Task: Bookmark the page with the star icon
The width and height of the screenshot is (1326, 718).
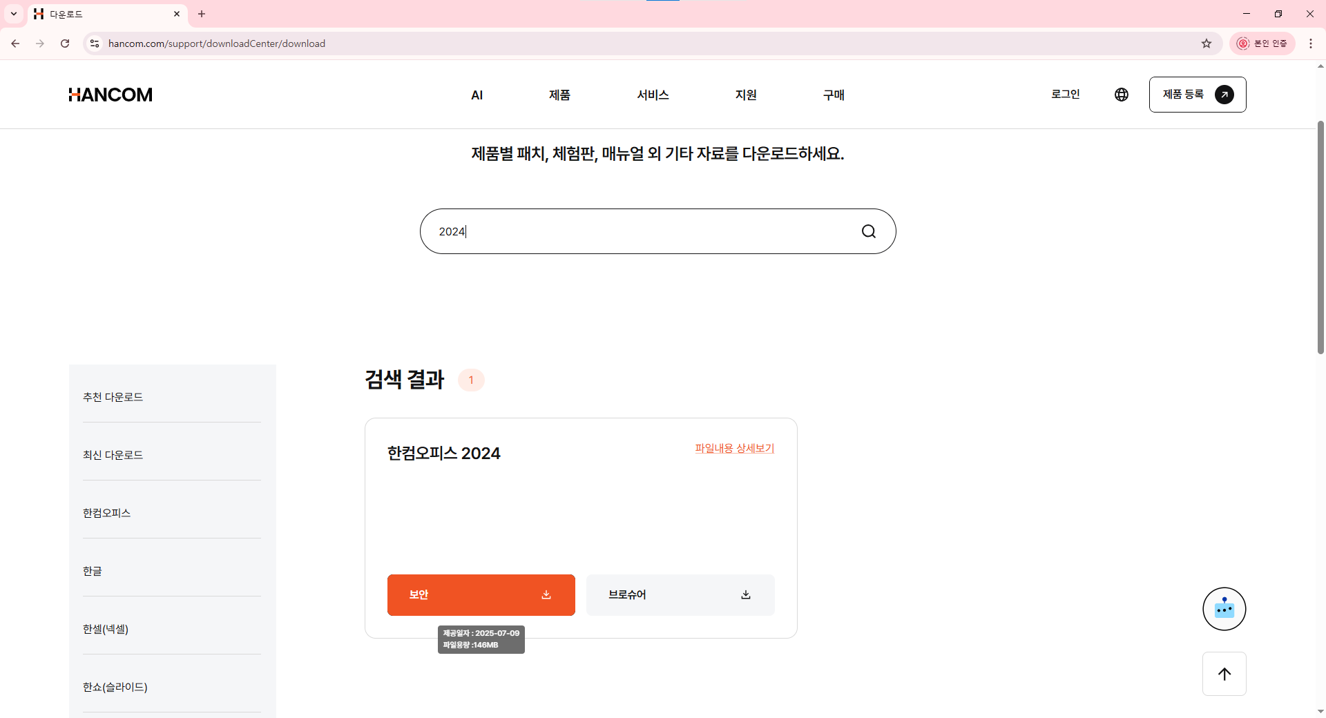Action: pyautogui.click(x=1206, y=43)
